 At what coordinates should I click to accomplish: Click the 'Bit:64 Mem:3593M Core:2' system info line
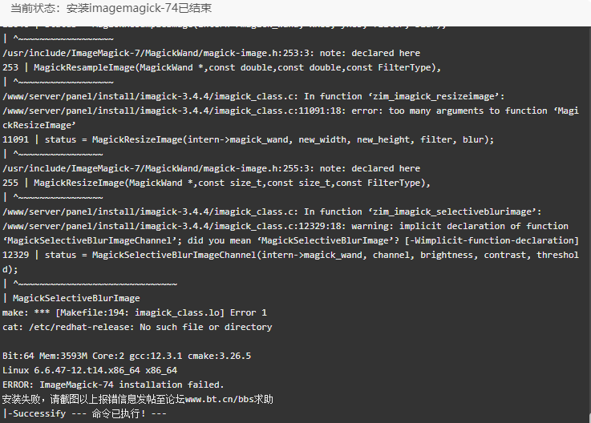(x=127, y=356)
